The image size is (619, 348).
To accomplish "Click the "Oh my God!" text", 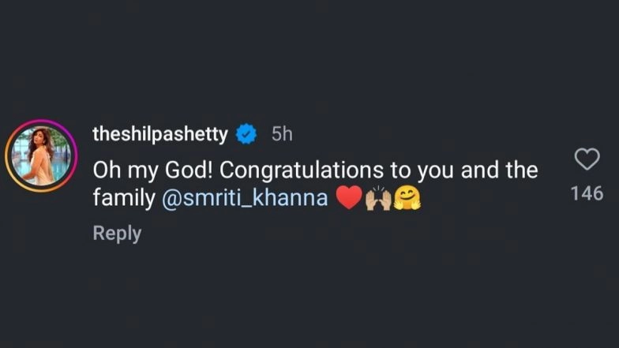I will pos(145,170).
